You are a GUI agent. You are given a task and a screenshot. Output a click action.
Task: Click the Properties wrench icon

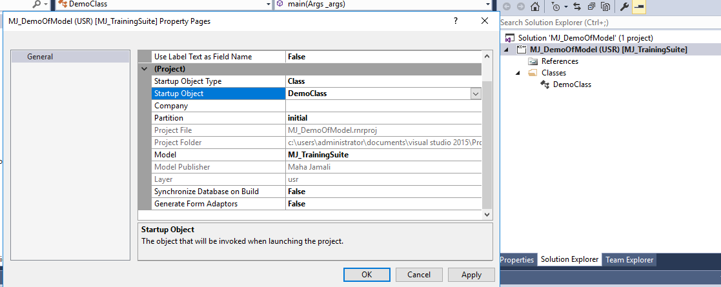tap(624, 6)
